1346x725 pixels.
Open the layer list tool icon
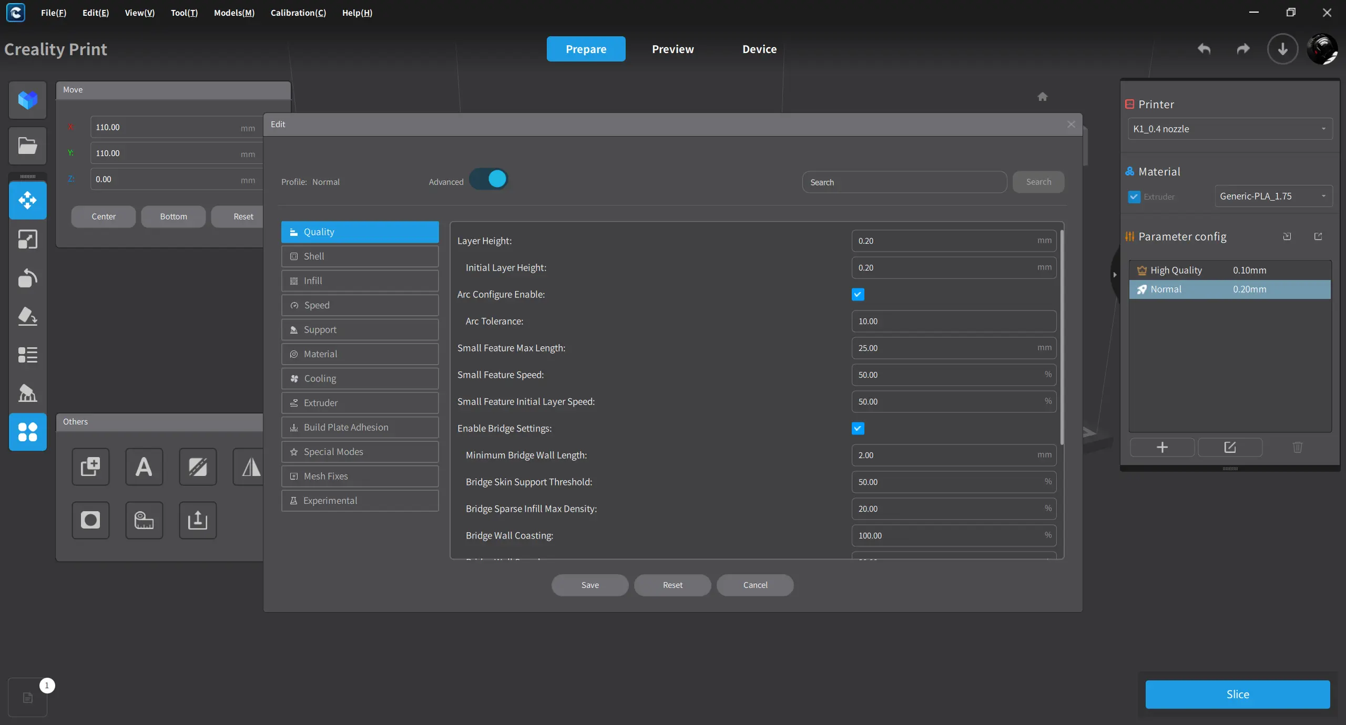click(x=27, y=355)
